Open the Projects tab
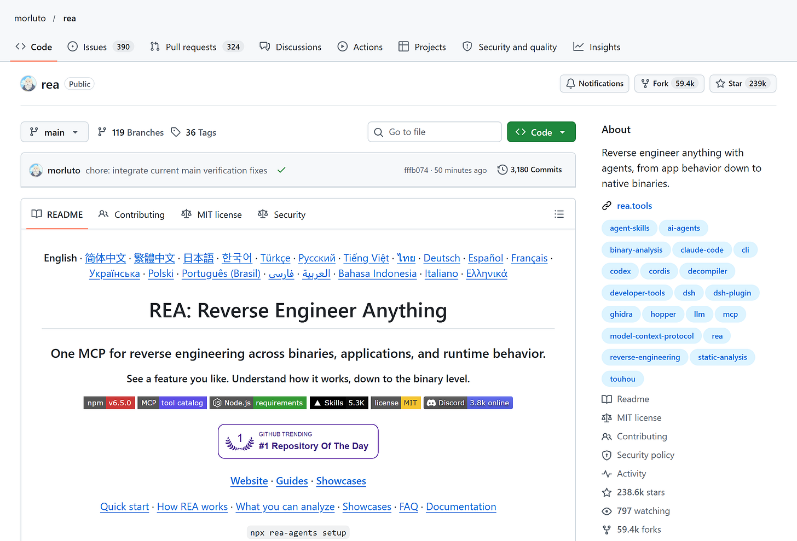Image resolution: width=797 pixels, height=541 pixels. [x=422, y=47]
